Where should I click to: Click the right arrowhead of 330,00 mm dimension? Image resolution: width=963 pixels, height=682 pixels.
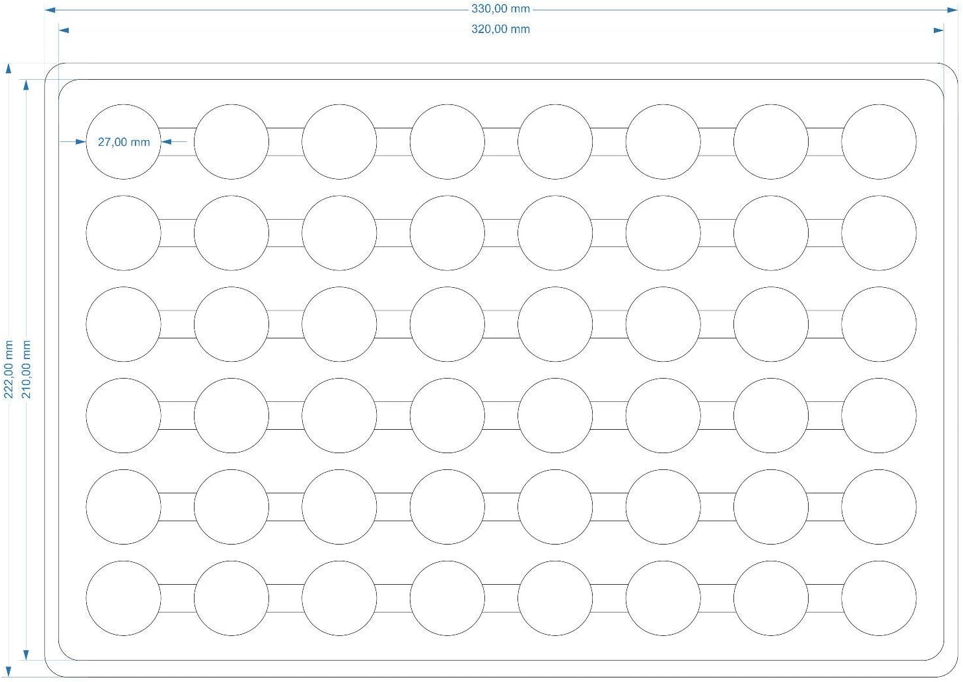point(952,10)
